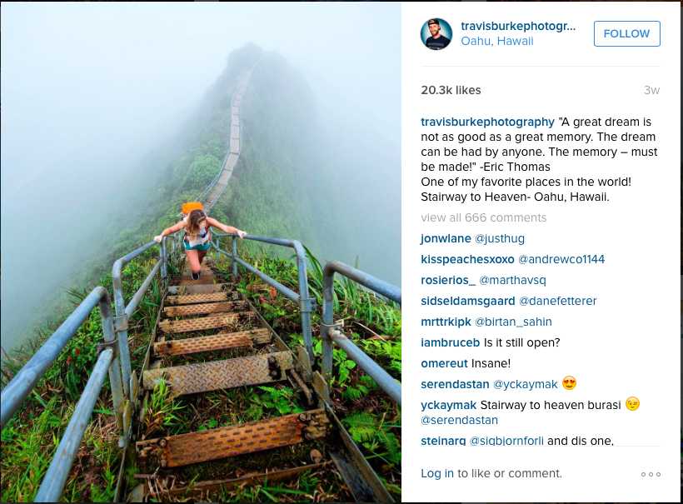This screenshot has height=504, width=683.
Task: Open kisspeachesxoxo commenter profile
Action: (x=467, y=259)
